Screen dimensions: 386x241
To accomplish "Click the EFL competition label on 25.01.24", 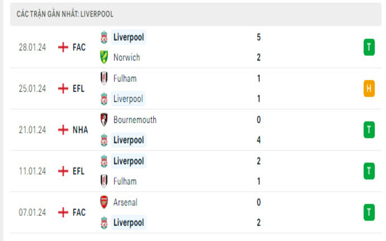I will (79, 89).
